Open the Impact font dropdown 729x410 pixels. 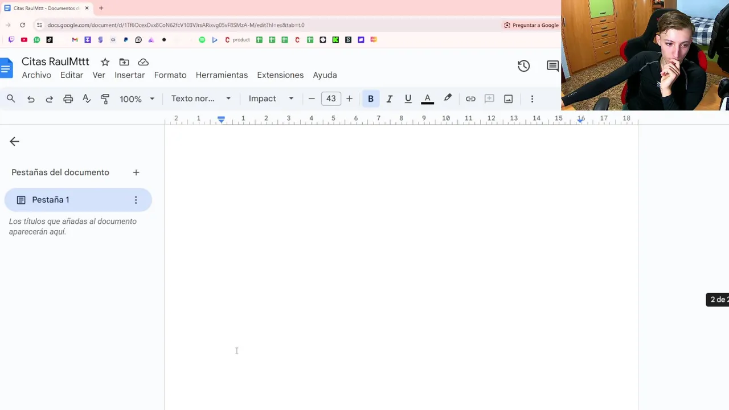[x=271, y=99]
